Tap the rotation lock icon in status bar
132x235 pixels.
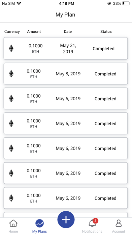[109, 3]
